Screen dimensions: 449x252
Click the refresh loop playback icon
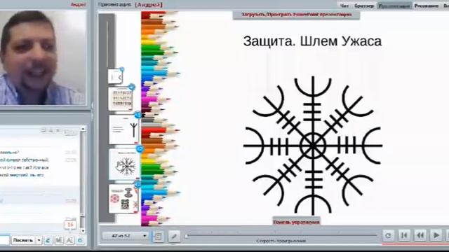388,235
